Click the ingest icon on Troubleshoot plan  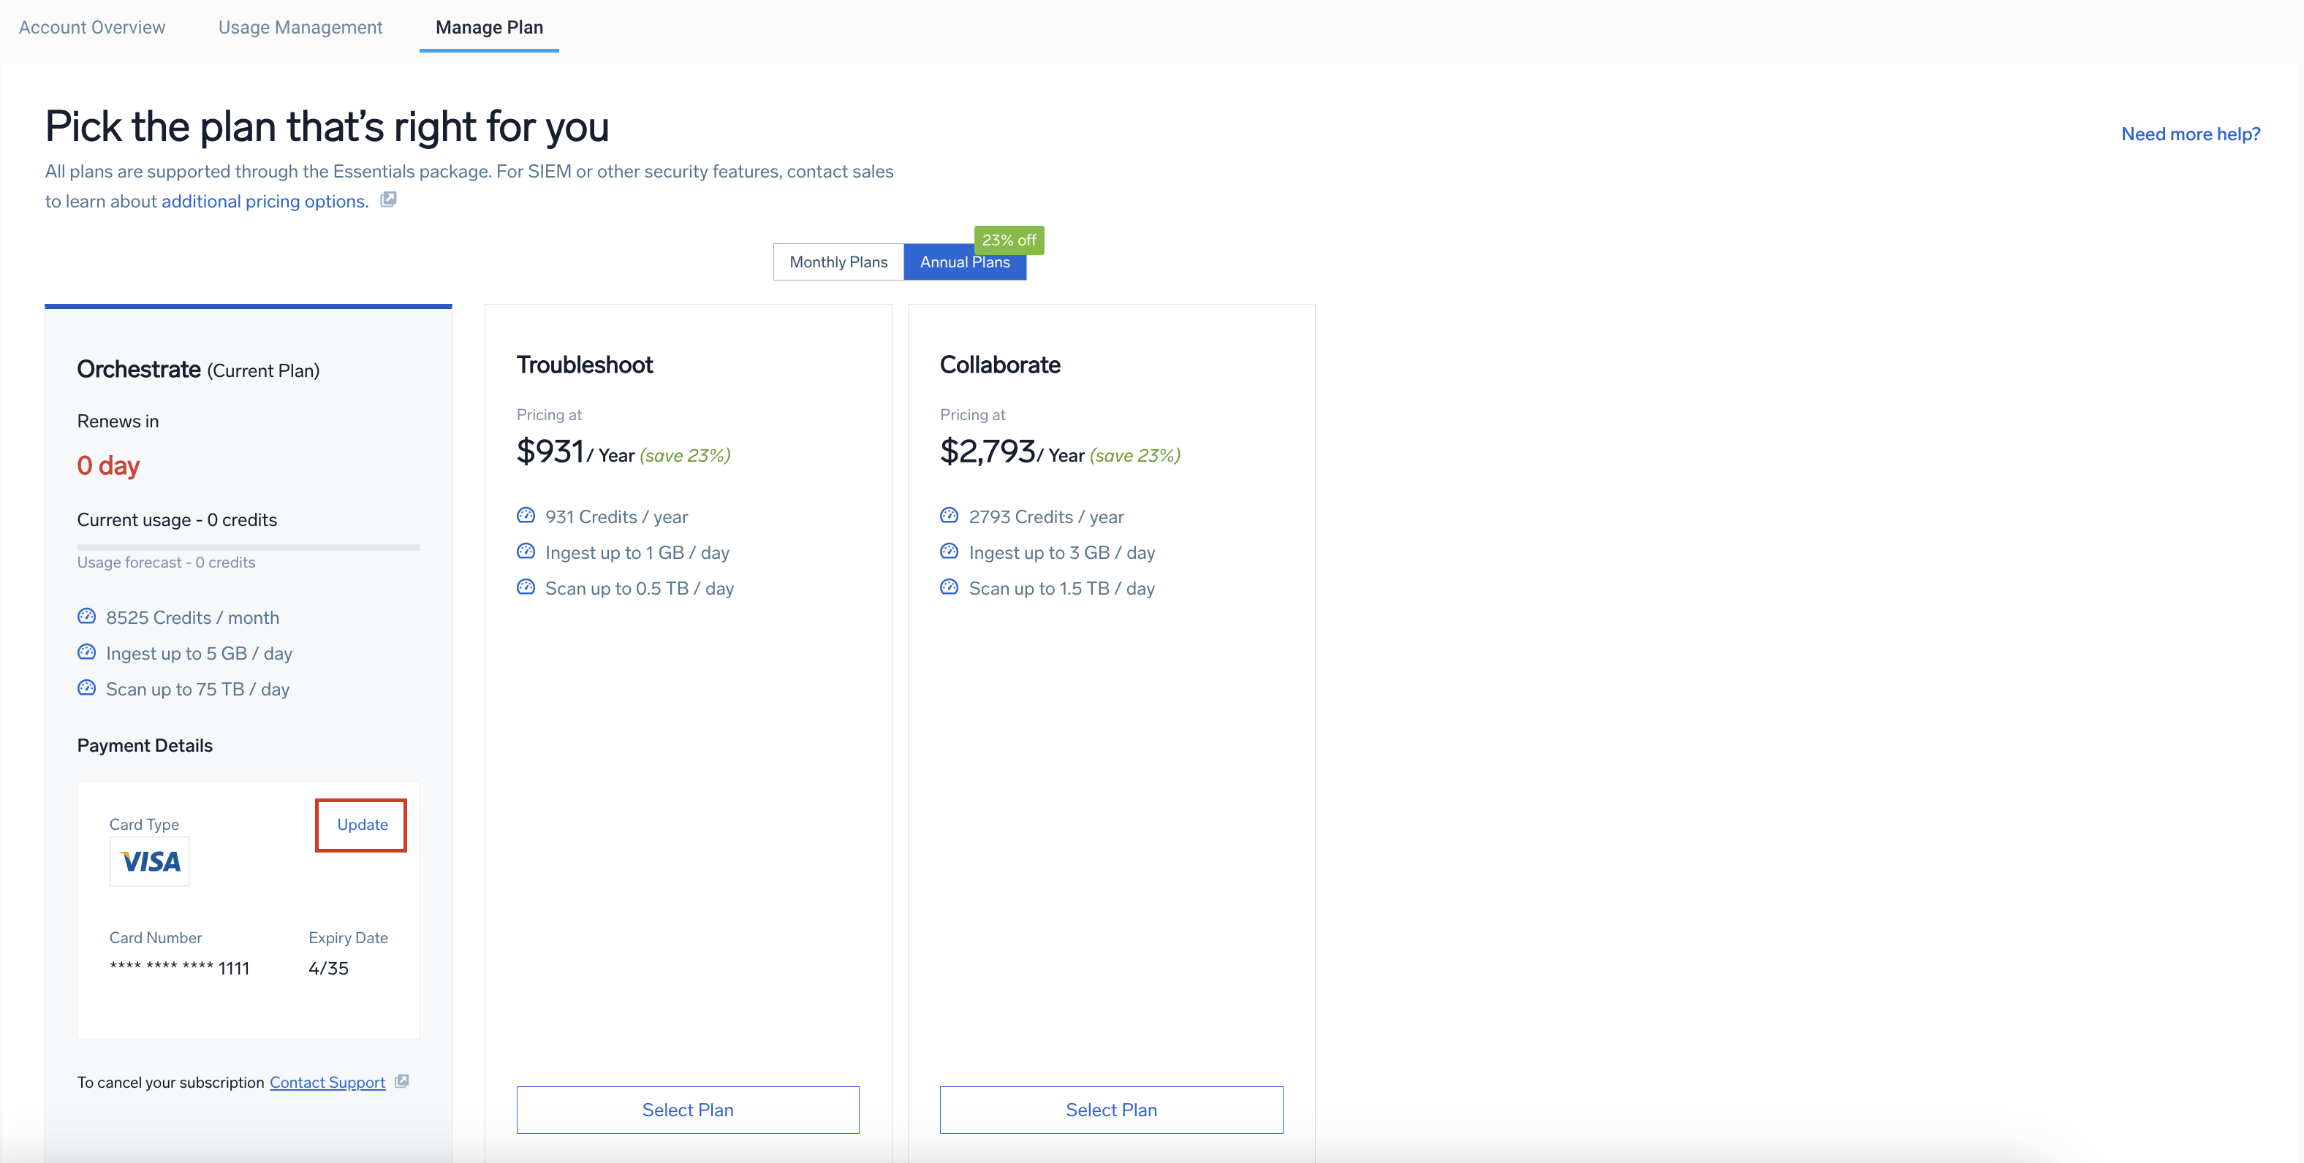click(x=525, y=552)
